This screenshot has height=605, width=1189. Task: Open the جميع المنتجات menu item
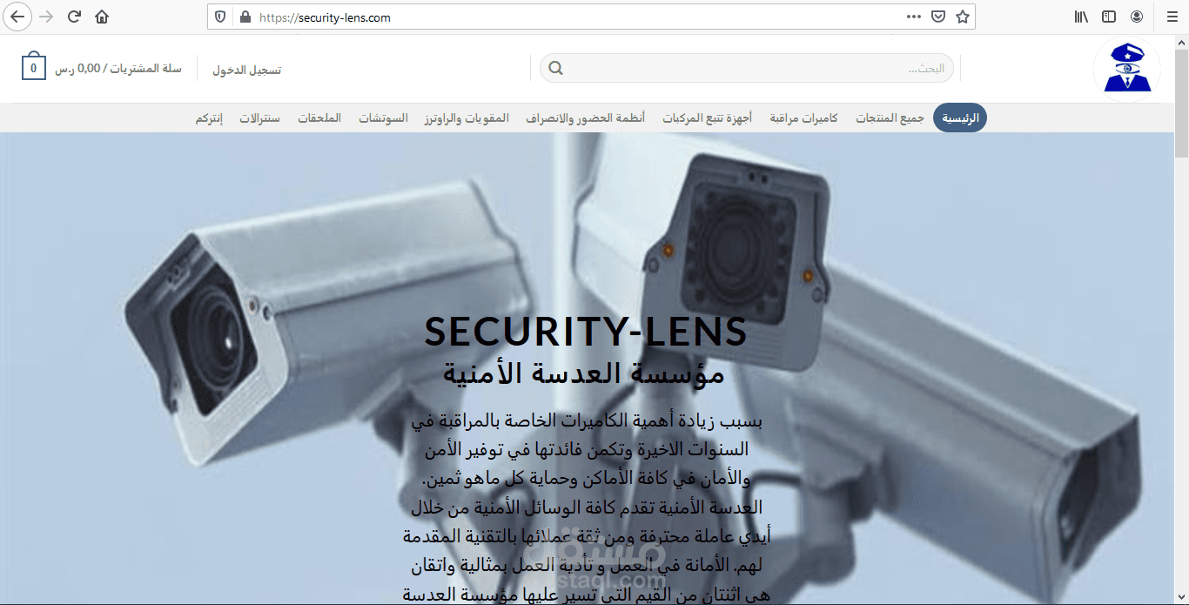pos(890,118)
